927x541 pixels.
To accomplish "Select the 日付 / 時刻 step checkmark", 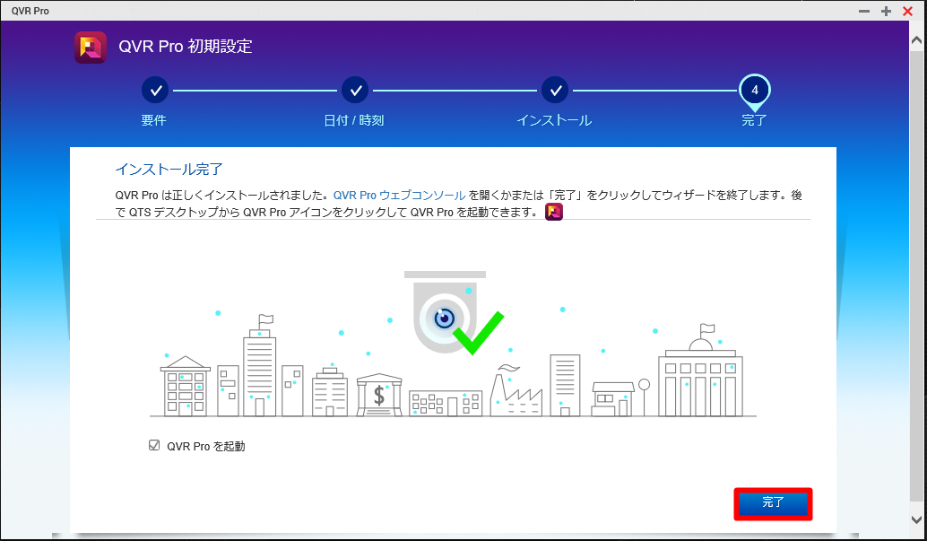I will pos(355,91).
